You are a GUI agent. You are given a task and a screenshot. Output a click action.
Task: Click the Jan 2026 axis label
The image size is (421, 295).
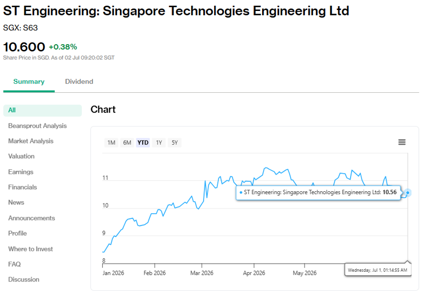coord(113,273)
